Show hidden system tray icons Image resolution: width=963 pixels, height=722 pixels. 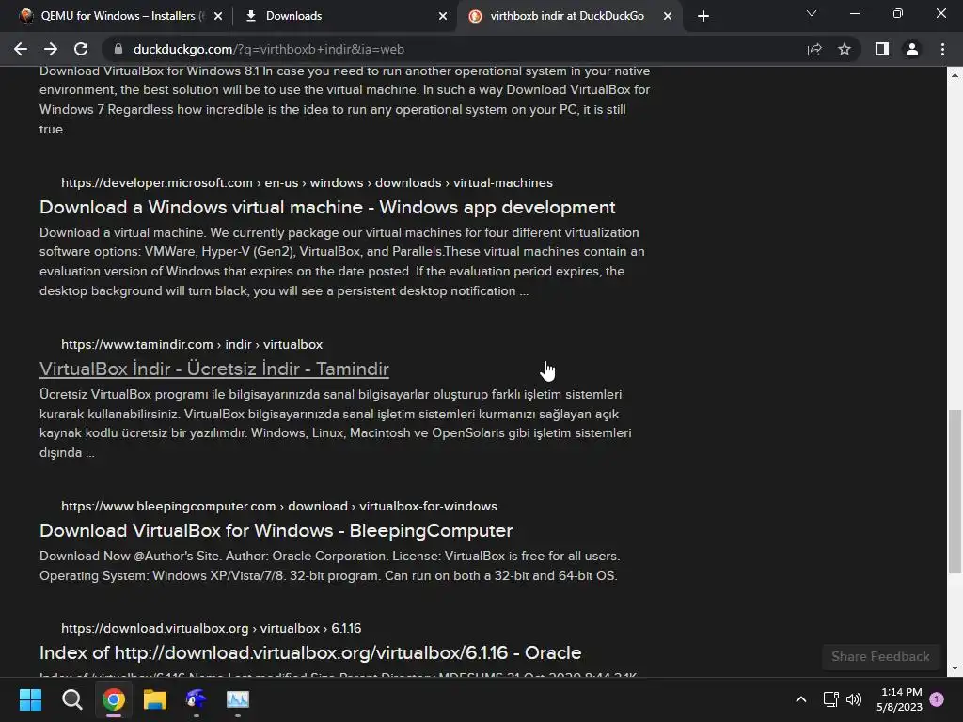pyautogui.click(x=801, y=699)
